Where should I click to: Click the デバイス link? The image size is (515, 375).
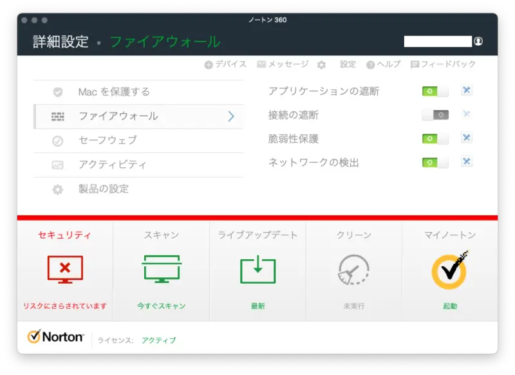[x=230, y=64]
